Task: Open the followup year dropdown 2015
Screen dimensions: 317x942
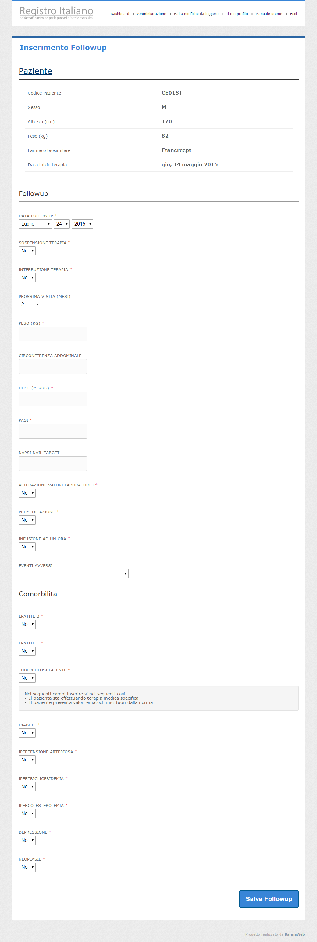Action: pyautogui.click(x=82, y=224)
